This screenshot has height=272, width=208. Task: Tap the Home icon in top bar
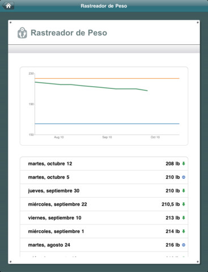[8, 6]
